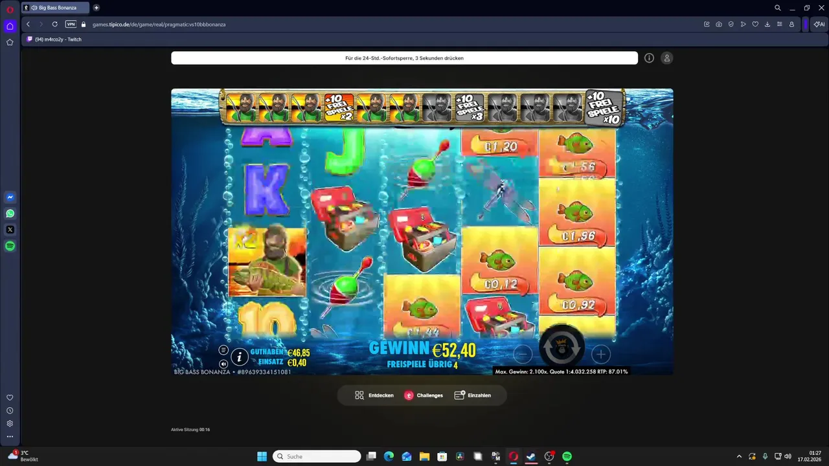Open the info circle next to Sofortsperre
Viewport: 829px width, 466px height.
point(649,58)
